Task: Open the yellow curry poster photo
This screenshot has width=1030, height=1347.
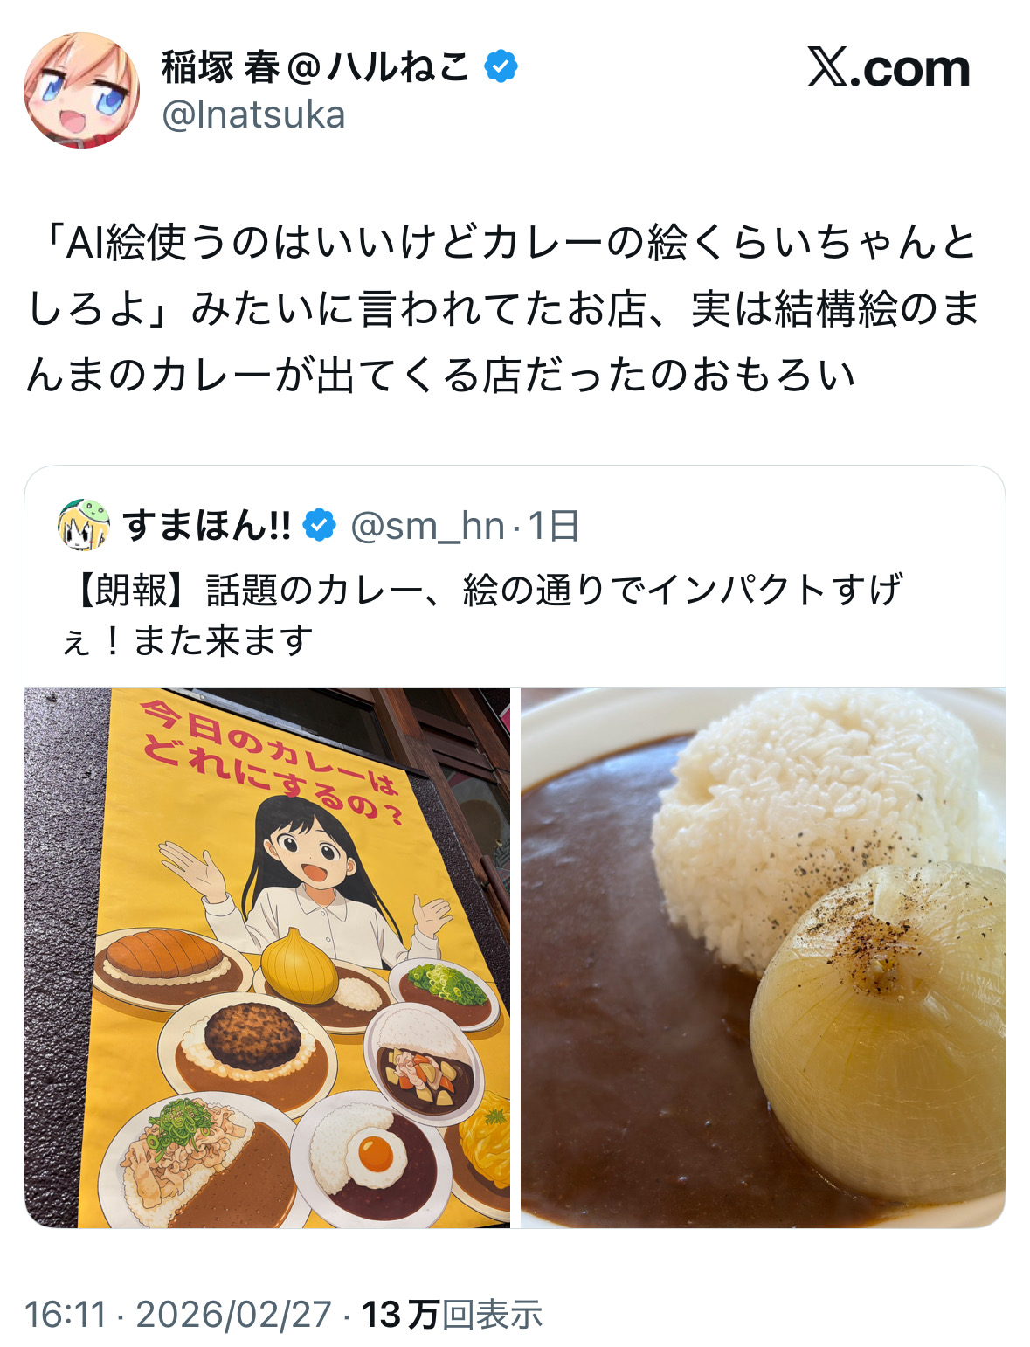Action: pos(267,957)
